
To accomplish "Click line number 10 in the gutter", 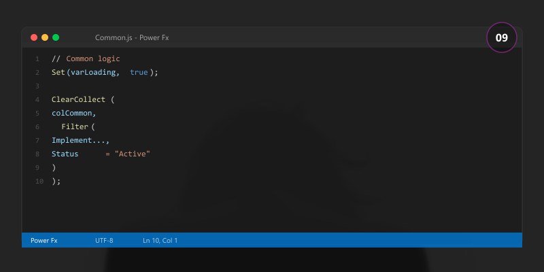I will click(39, 181).
